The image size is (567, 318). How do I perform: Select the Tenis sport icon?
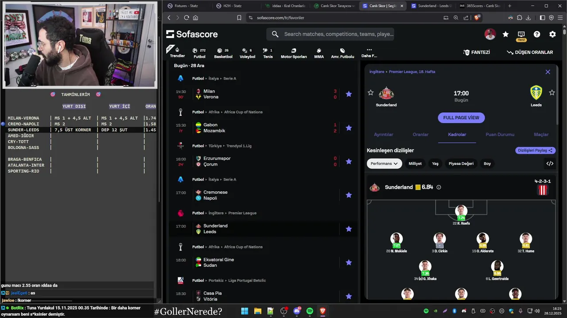click(x=268, y=53)
